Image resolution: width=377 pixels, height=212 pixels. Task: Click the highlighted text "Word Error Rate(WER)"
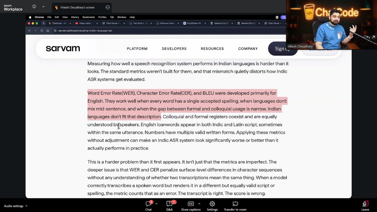tap(111, 93)
